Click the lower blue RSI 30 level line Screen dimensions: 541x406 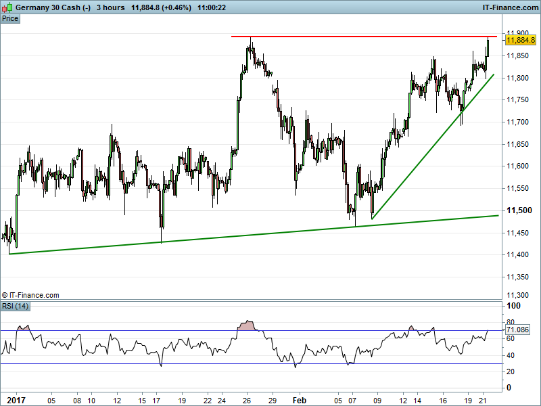point(251,363)
